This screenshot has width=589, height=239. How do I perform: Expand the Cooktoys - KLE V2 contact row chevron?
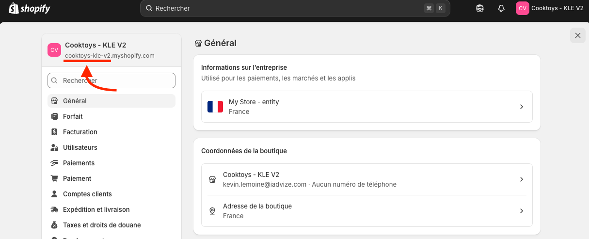(x=522, y=179)
